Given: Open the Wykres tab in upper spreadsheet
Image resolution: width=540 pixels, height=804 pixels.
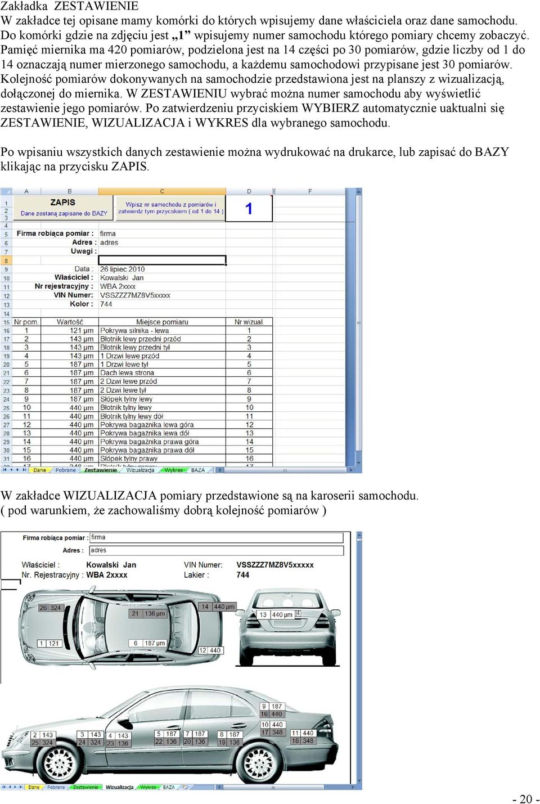Looking at the screenshot, I should tap(173, 470).
